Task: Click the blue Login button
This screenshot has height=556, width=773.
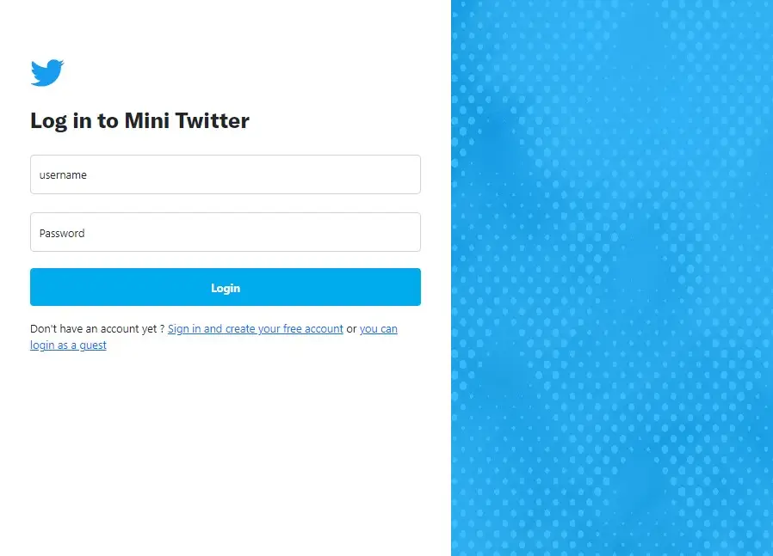Action: 226,287
